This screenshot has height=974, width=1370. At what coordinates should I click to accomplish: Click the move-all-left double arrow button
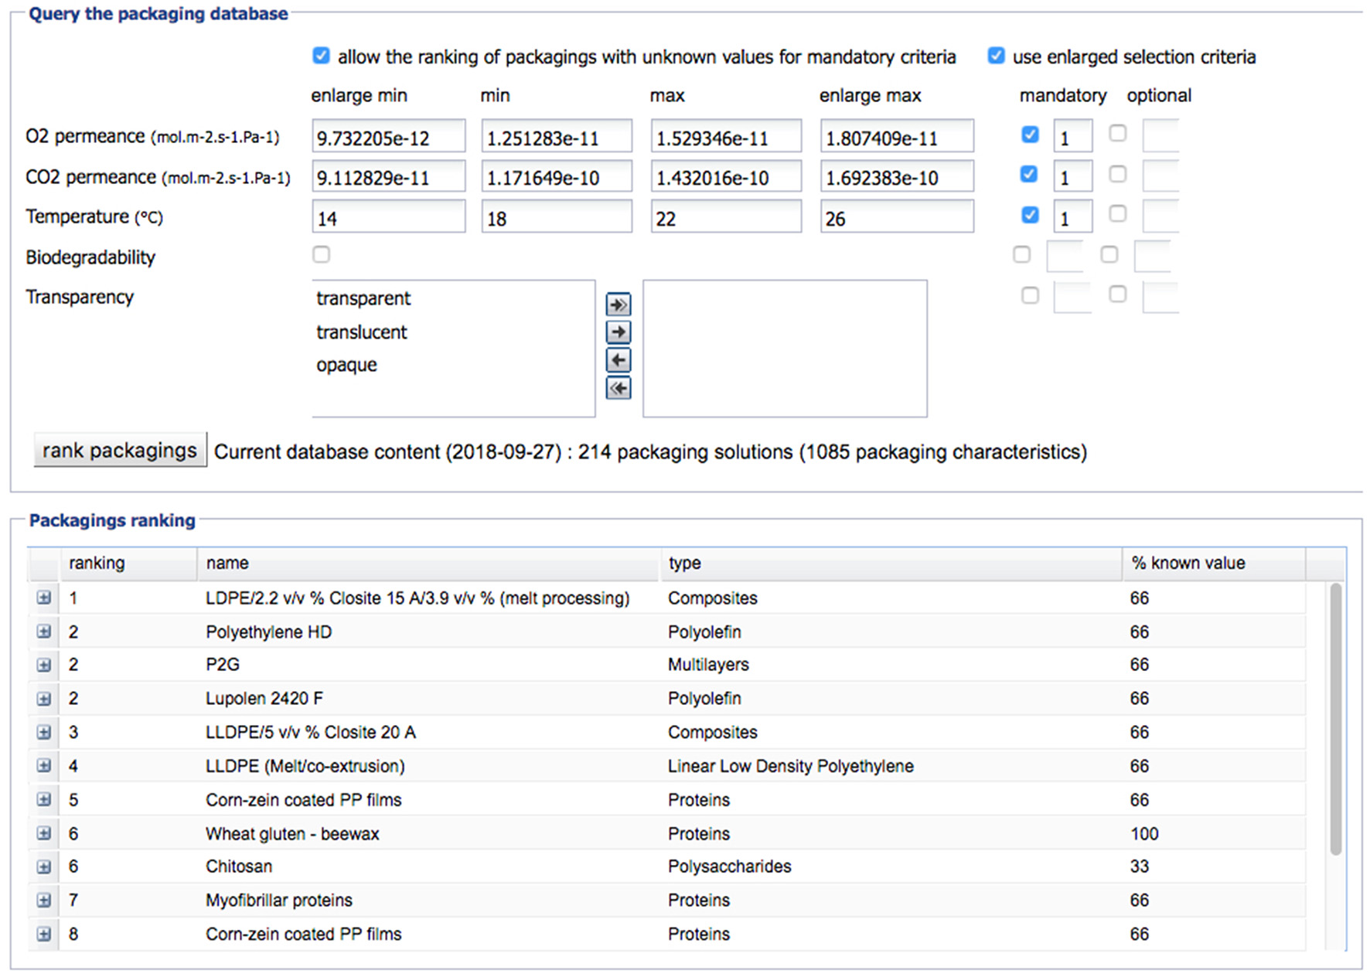(x=618, y=388)
